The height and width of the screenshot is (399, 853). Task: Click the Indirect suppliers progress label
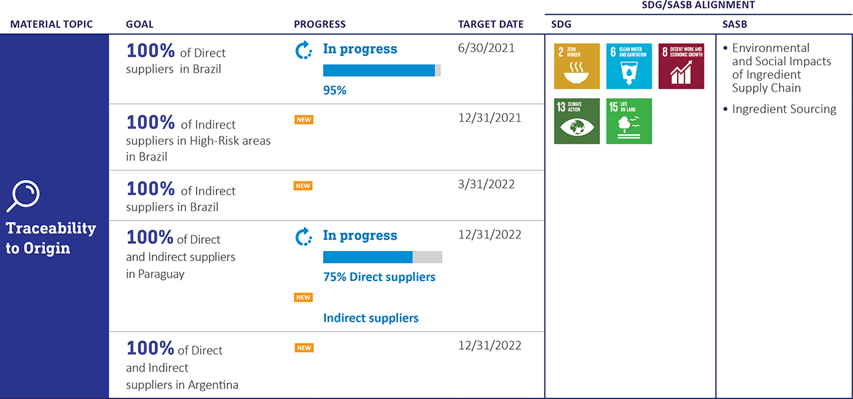[x=371, y=318]
